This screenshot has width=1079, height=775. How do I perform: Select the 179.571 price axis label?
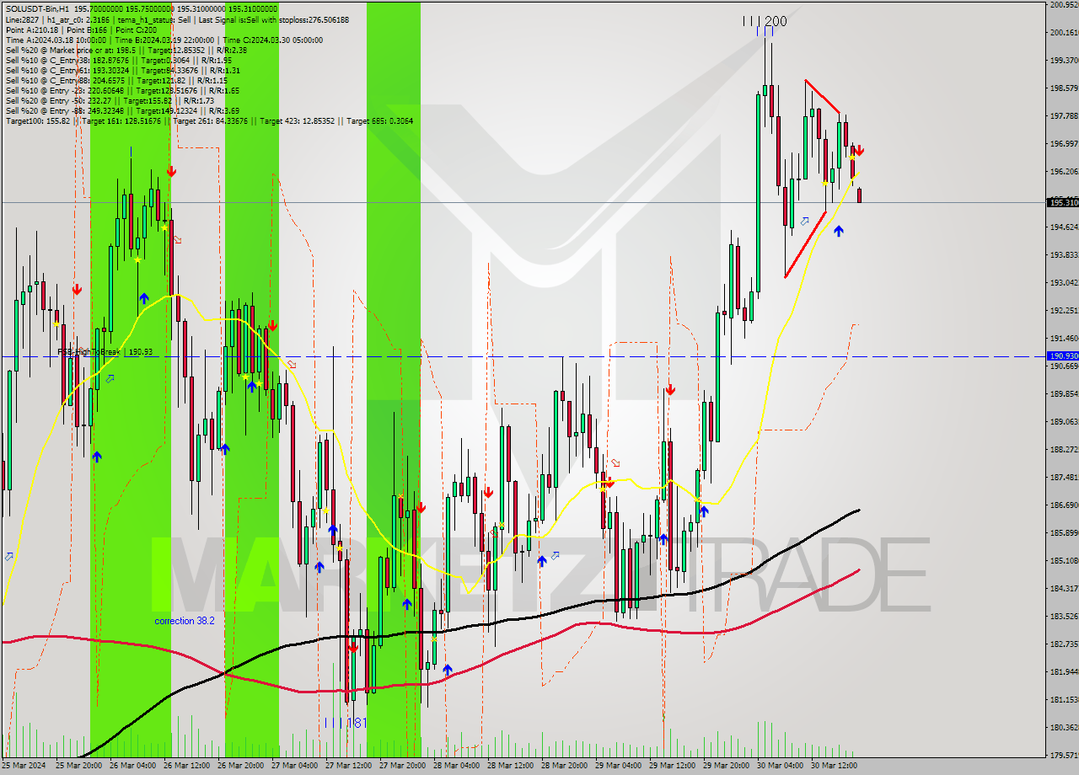pos(1063,755)
